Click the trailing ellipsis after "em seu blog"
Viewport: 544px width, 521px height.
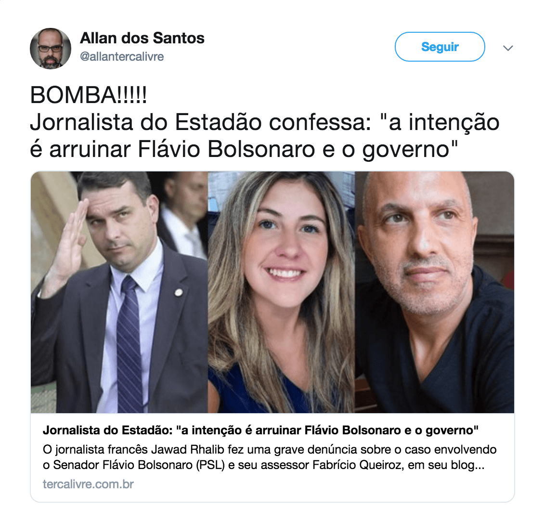[479, 466]
